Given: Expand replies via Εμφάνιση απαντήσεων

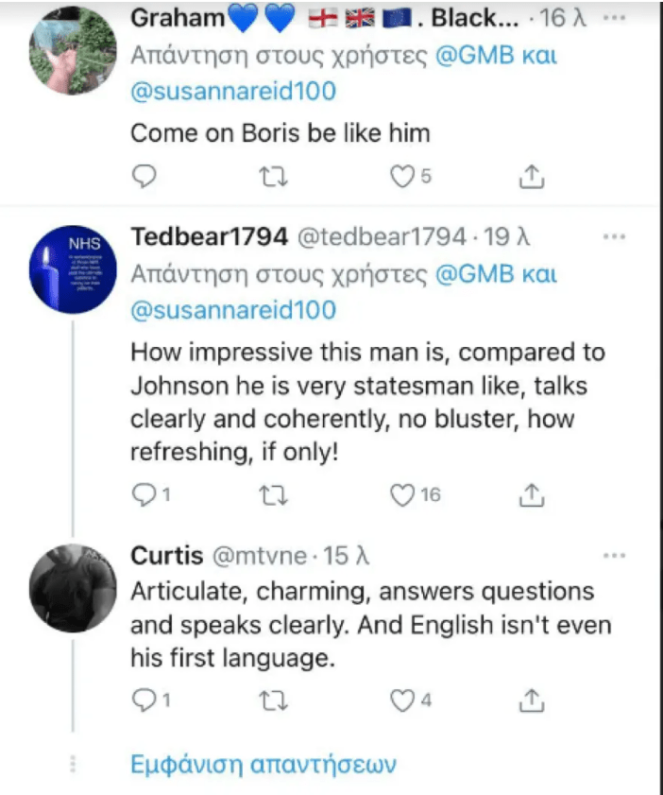Looking at the screenshot, I should coord(263,764).
